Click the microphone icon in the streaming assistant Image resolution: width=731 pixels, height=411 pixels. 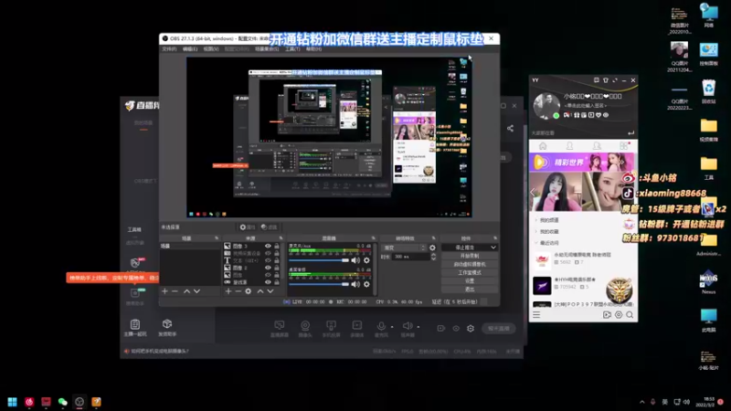click(381, 328)
